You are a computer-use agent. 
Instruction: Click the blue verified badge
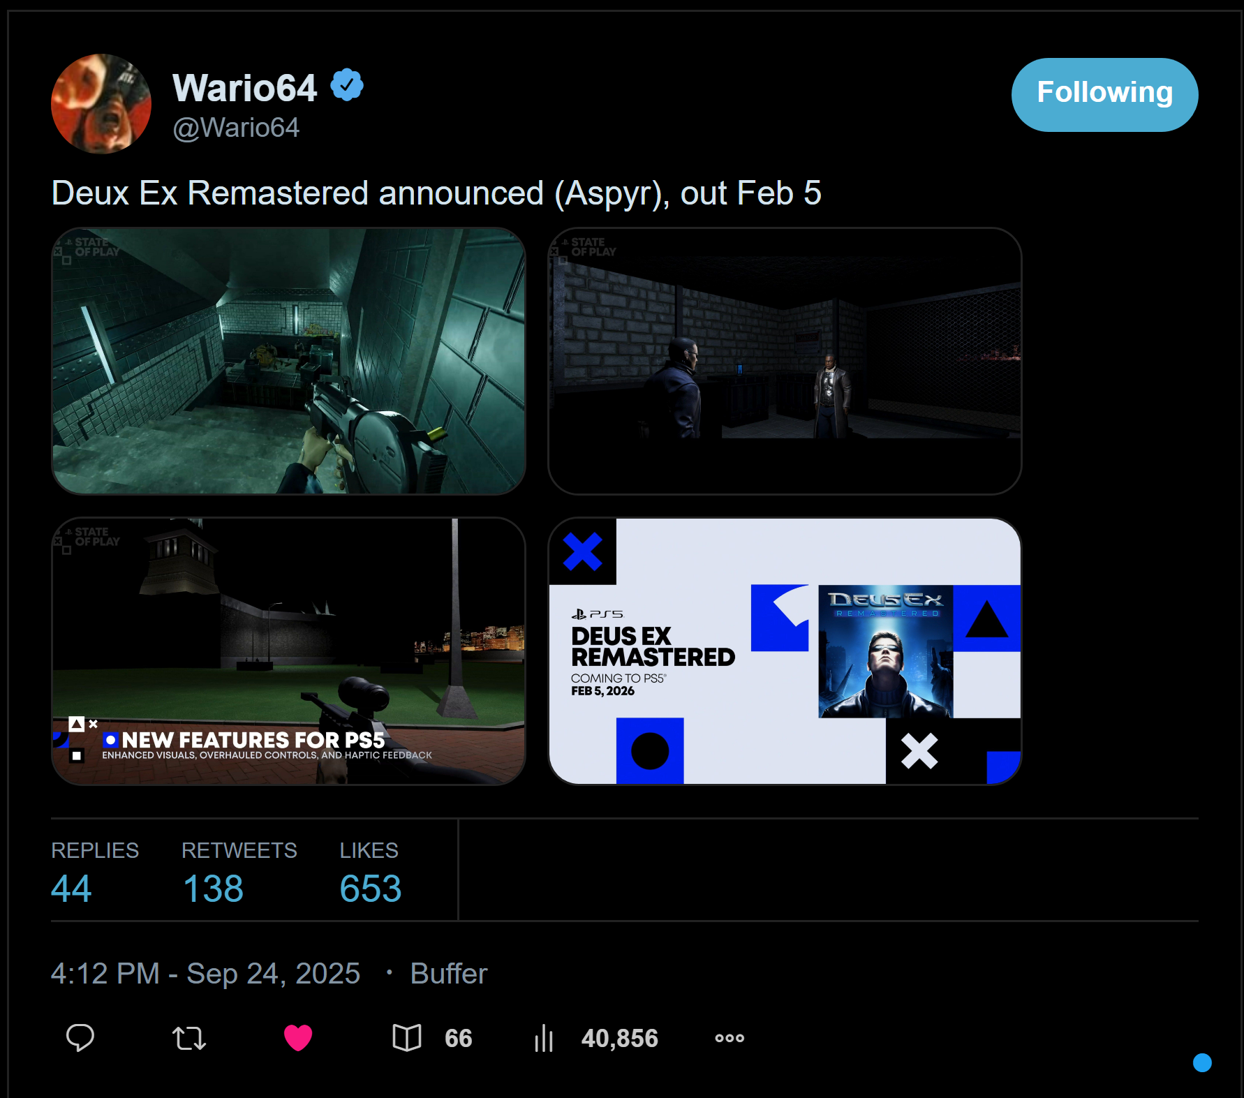(x=347, y=85)
